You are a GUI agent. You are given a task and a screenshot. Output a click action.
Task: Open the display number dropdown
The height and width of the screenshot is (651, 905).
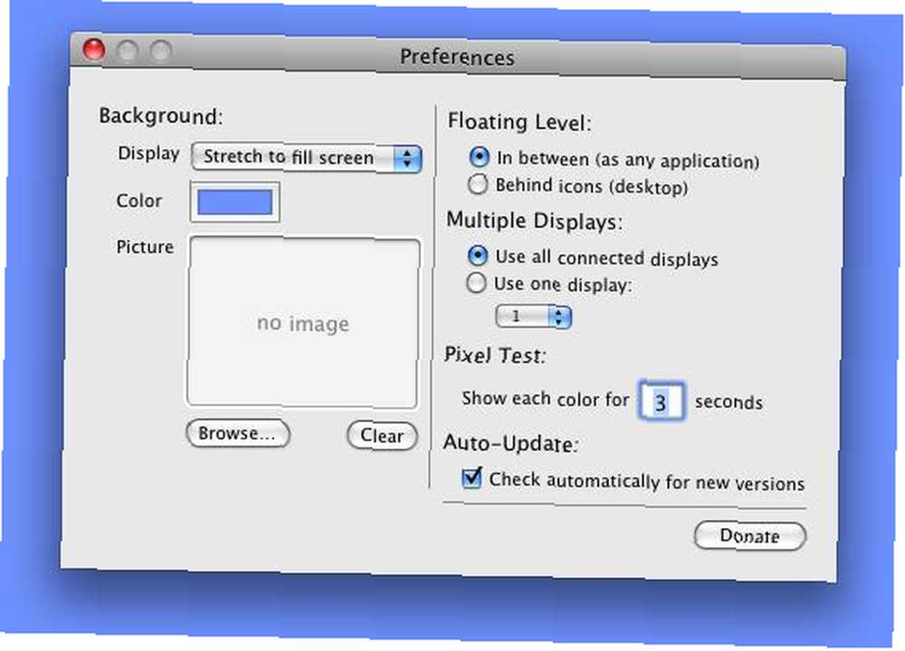click(533, 316)
